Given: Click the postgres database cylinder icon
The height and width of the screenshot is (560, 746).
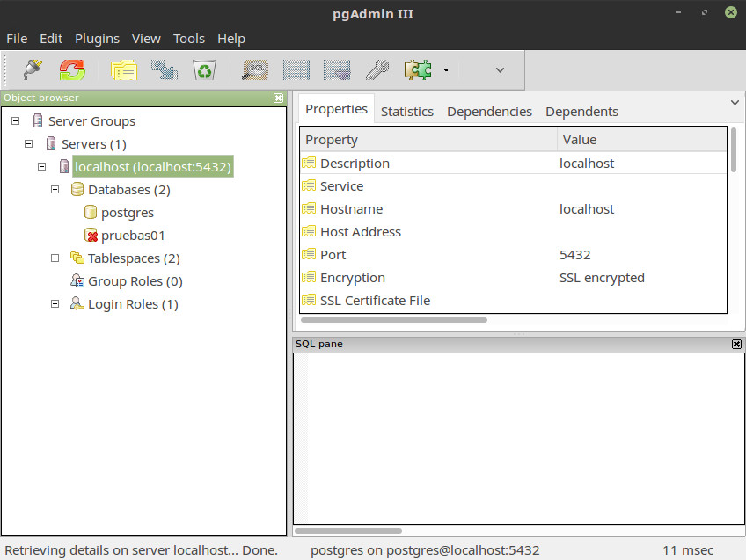Looking at the screenshot, I should (91, 212).
